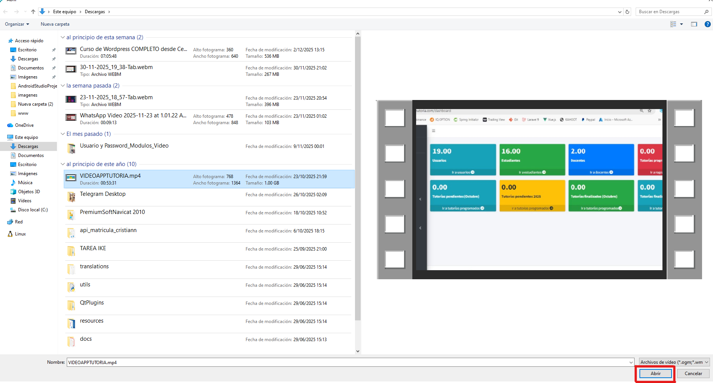Select the Disco local (C:) drive
The height and width of the screenshot is (383, 713).
coord(32,210)
